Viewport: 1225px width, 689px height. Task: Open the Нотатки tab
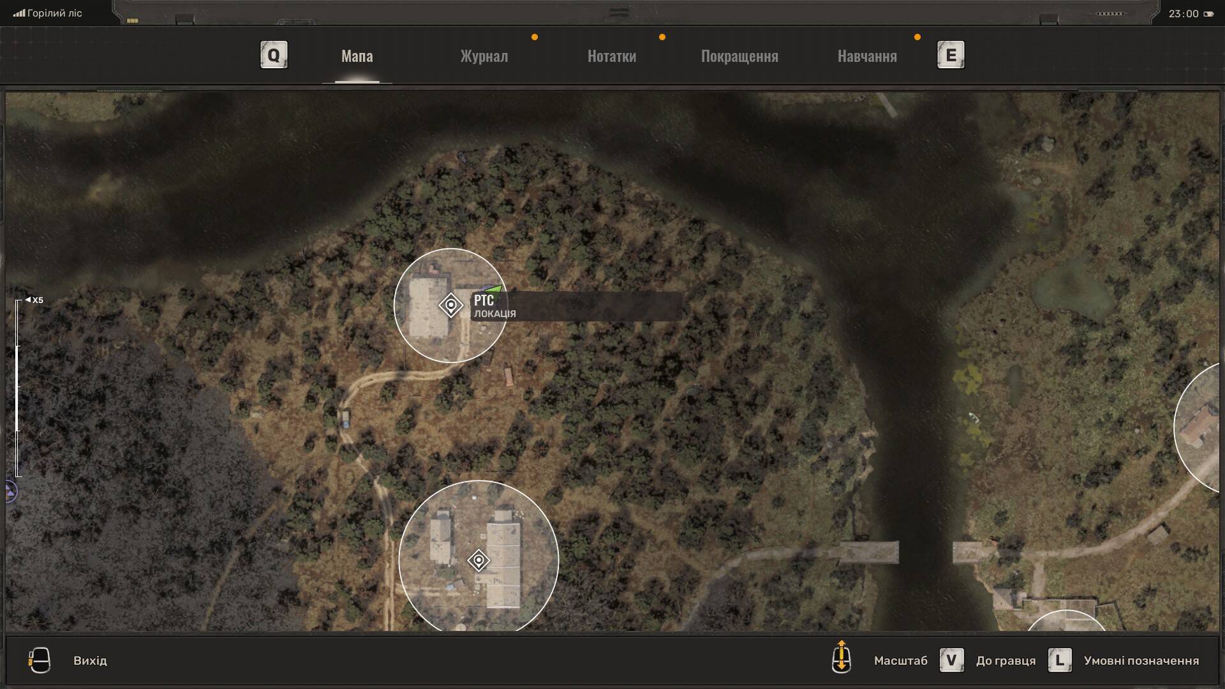tap(611, 56)
